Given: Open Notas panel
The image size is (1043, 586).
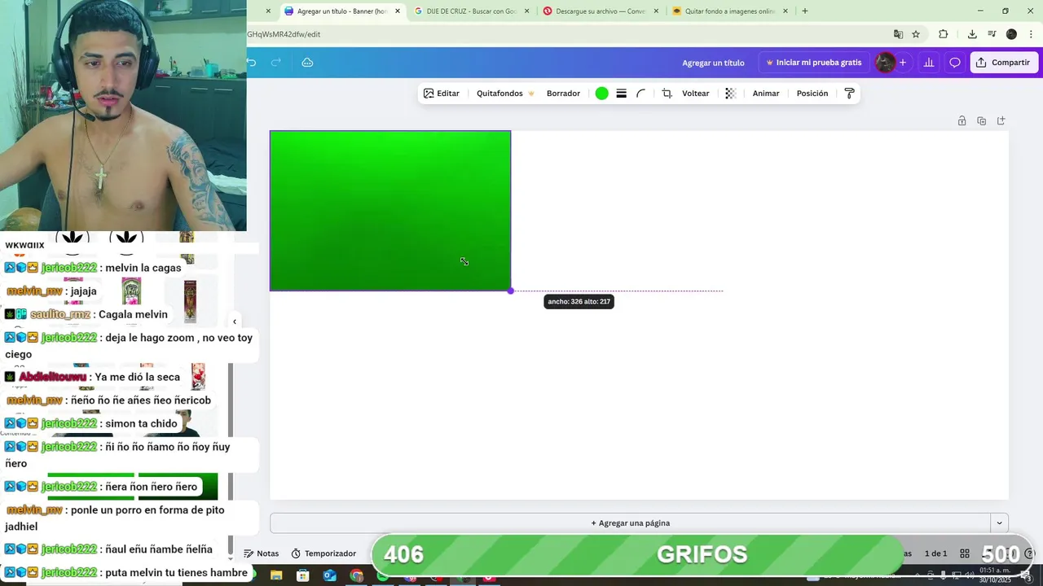Looking at the screenshot, I should pos(262,553).
